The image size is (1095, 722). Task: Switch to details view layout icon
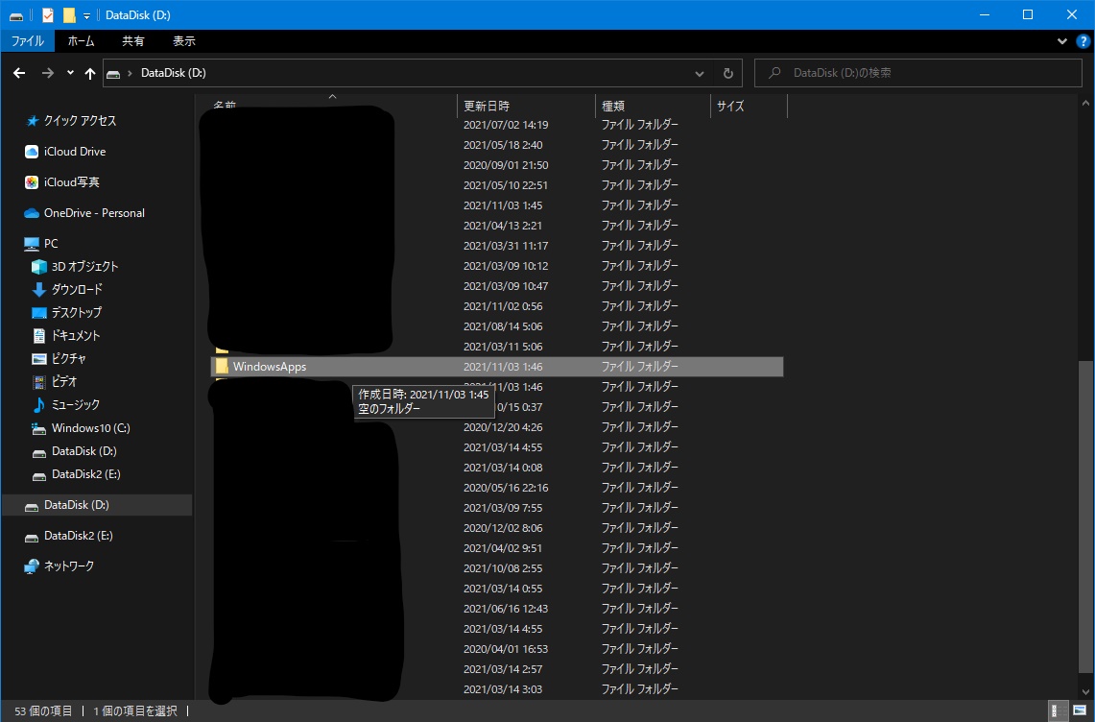click(x=1059, y=711)
